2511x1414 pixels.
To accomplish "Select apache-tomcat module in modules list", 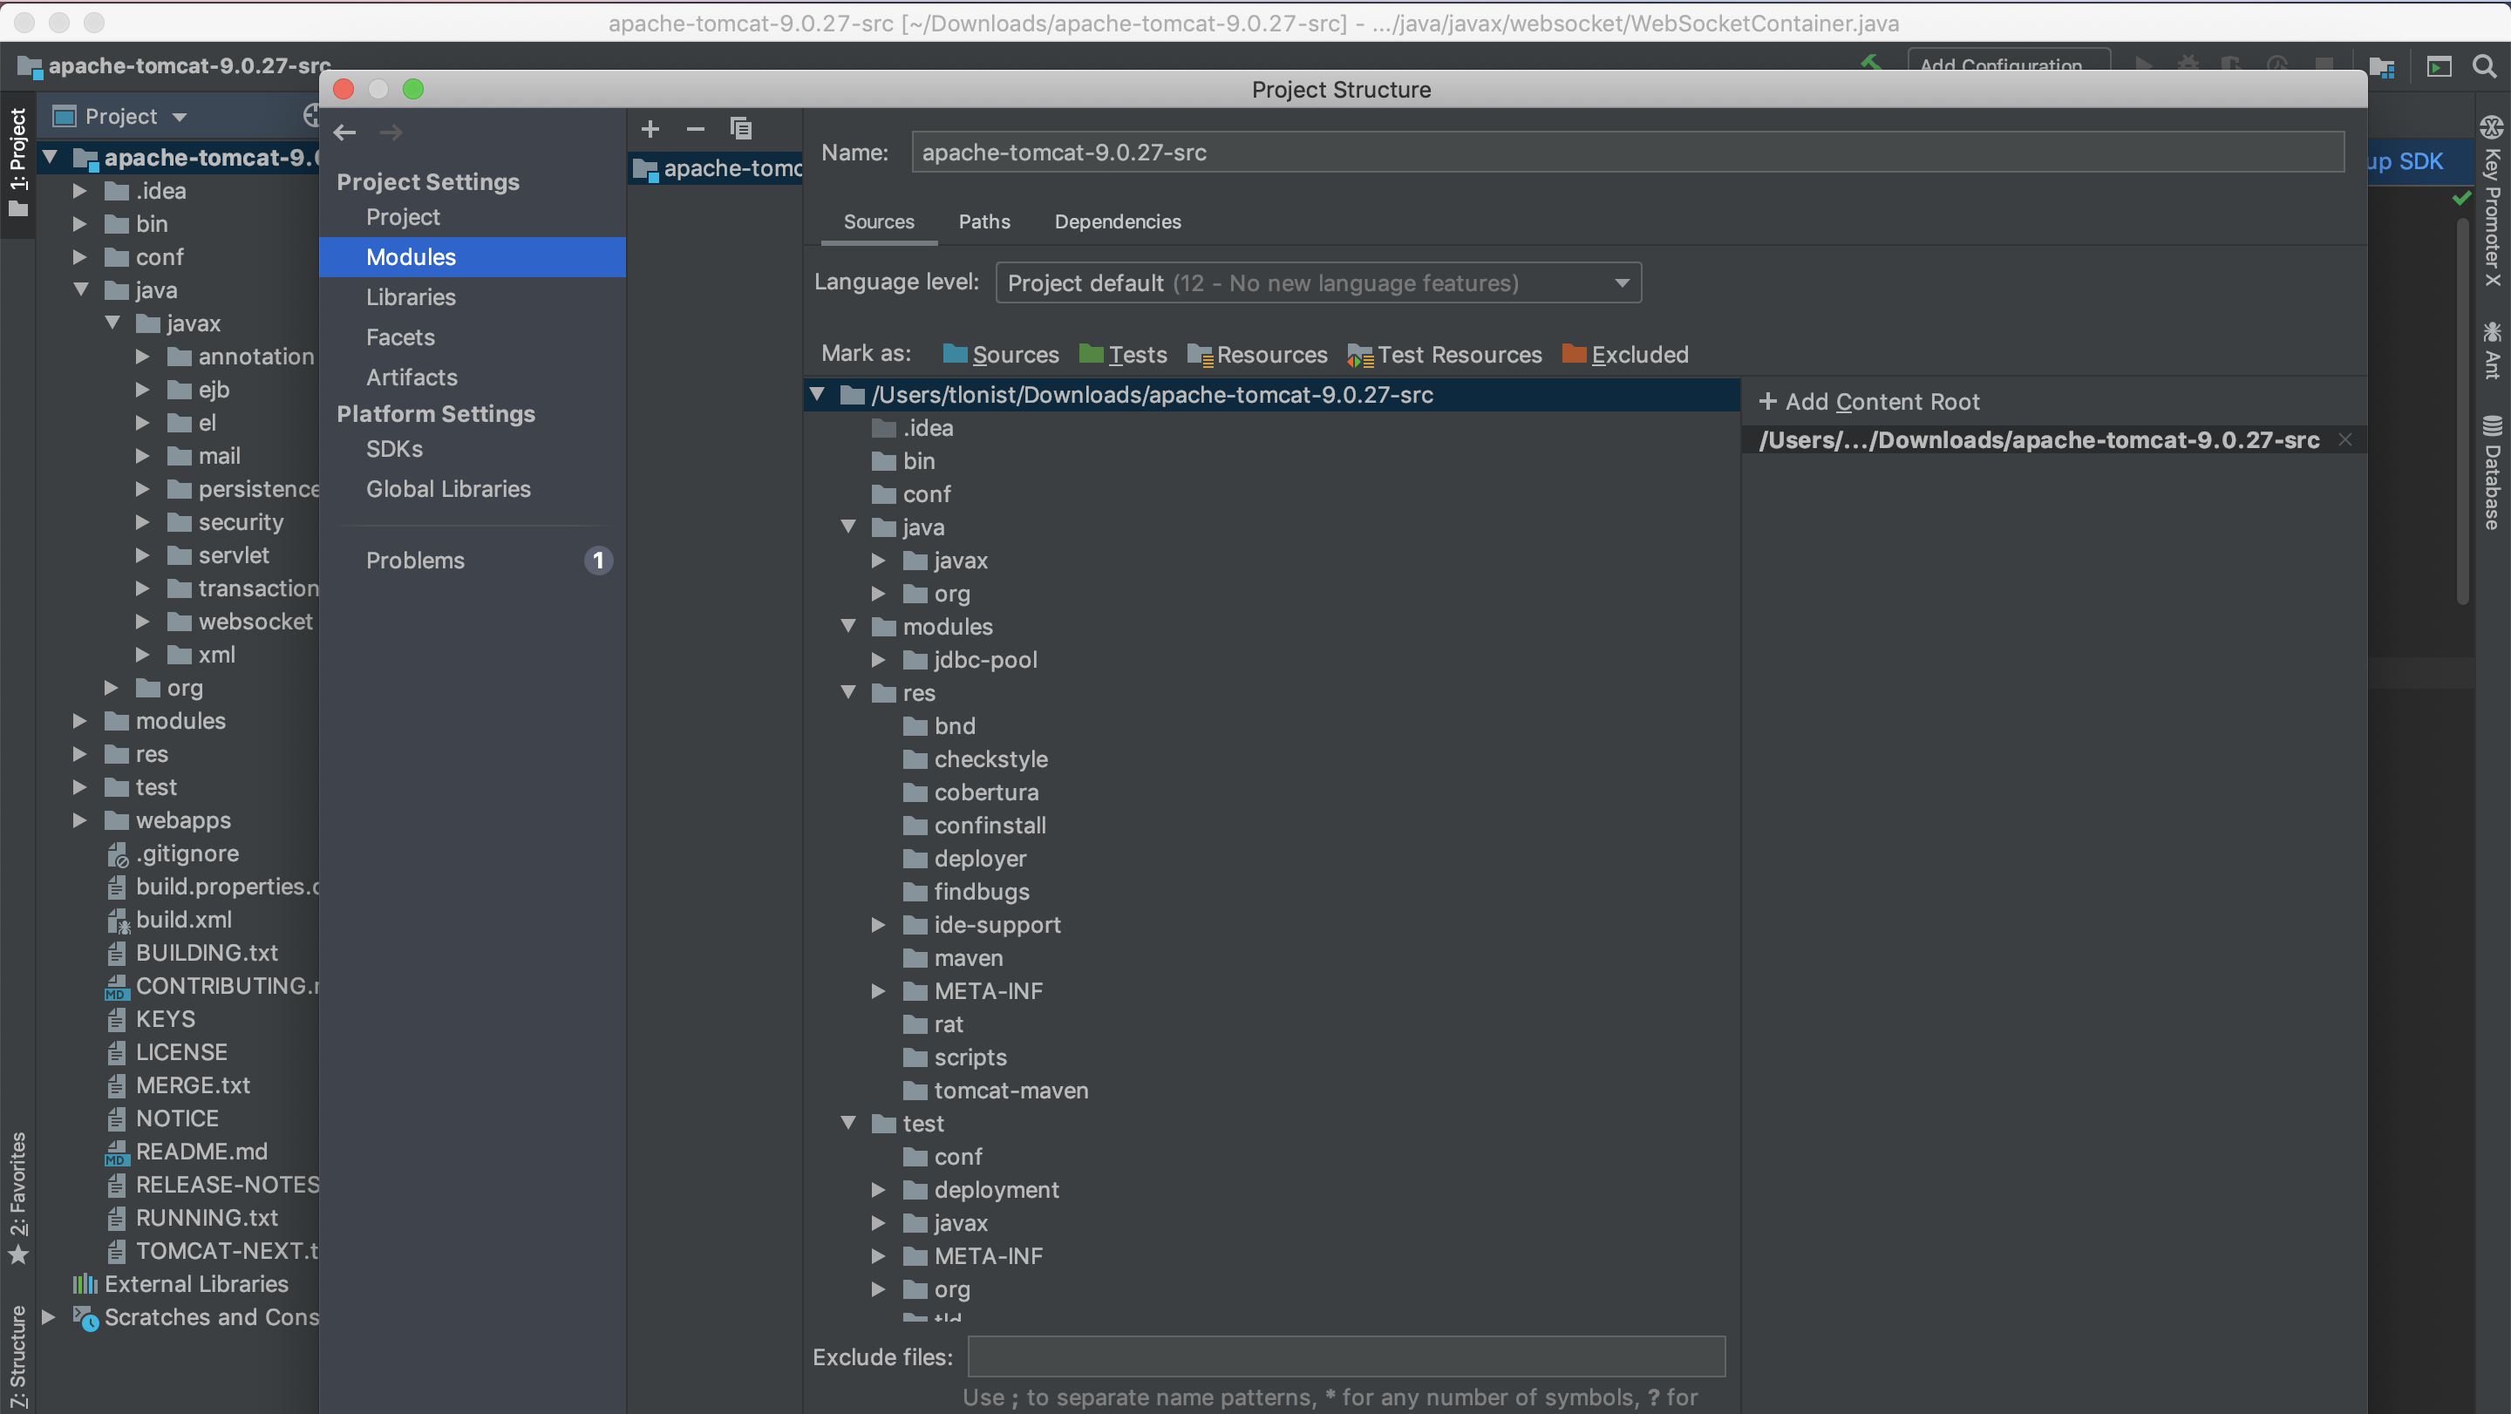I will (717, 168).
